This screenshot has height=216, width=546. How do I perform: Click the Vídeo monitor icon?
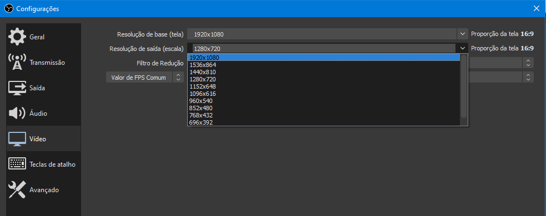(17, 139)
